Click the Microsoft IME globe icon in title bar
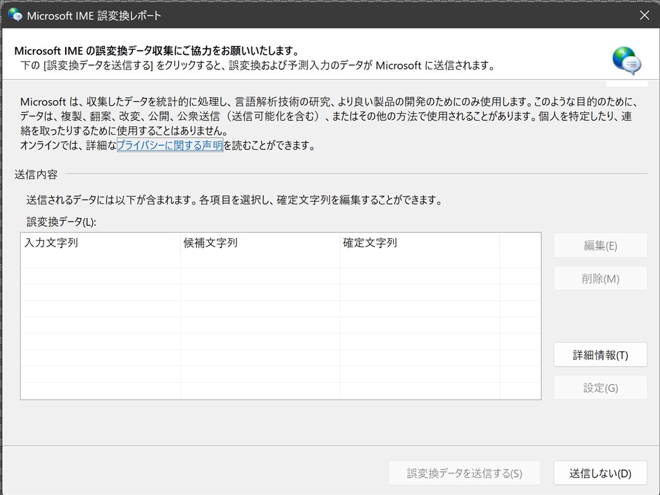The image size is (660, 495). (x=15, y=15)
